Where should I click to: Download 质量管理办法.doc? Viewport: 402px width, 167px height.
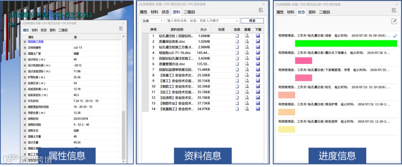tap(258, 64)
